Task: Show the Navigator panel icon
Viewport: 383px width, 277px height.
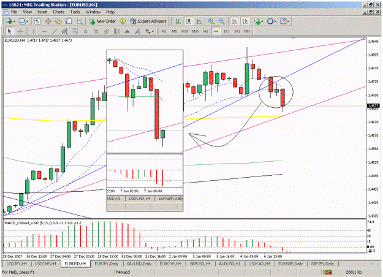Action: point(58,21)
